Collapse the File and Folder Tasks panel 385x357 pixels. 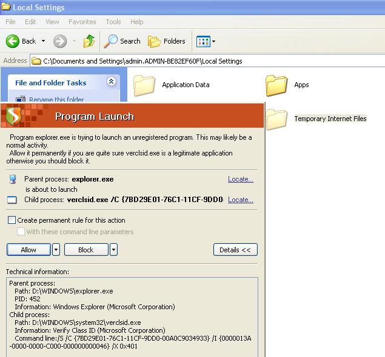[111, 81]
